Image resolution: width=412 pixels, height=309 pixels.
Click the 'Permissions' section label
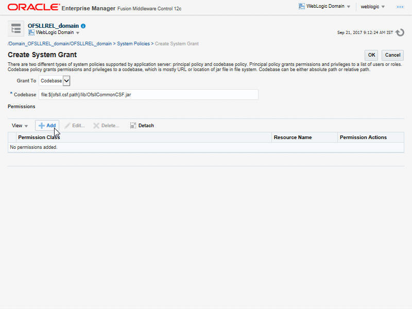pyautogui.click(x=22, y=107)
